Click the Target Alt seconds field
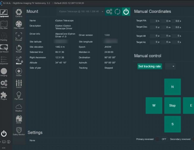 [177, 36]
